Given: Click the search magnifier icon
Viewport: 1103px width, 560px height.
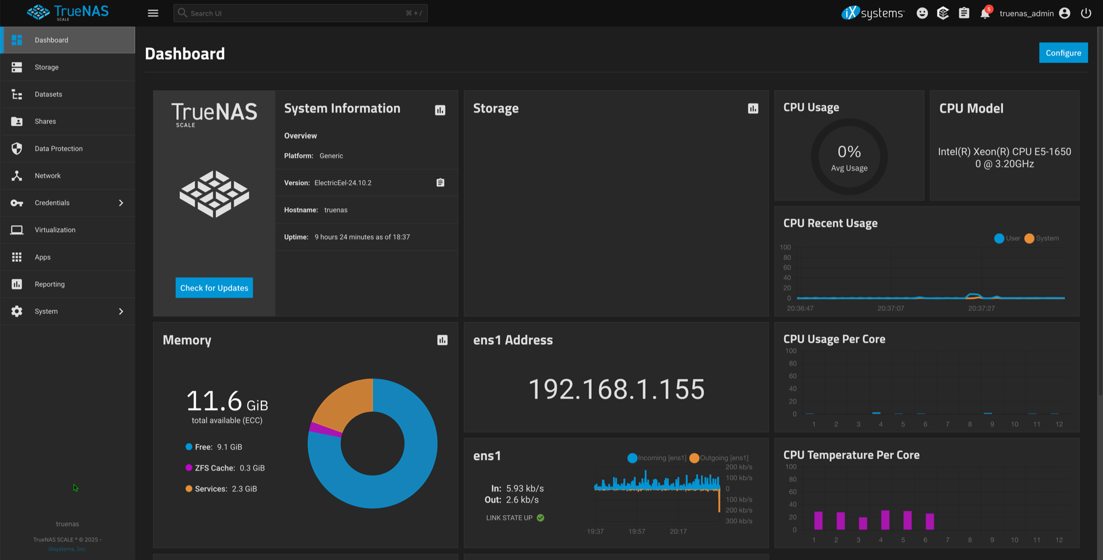Looking at the screenshot, I should 182,13.
